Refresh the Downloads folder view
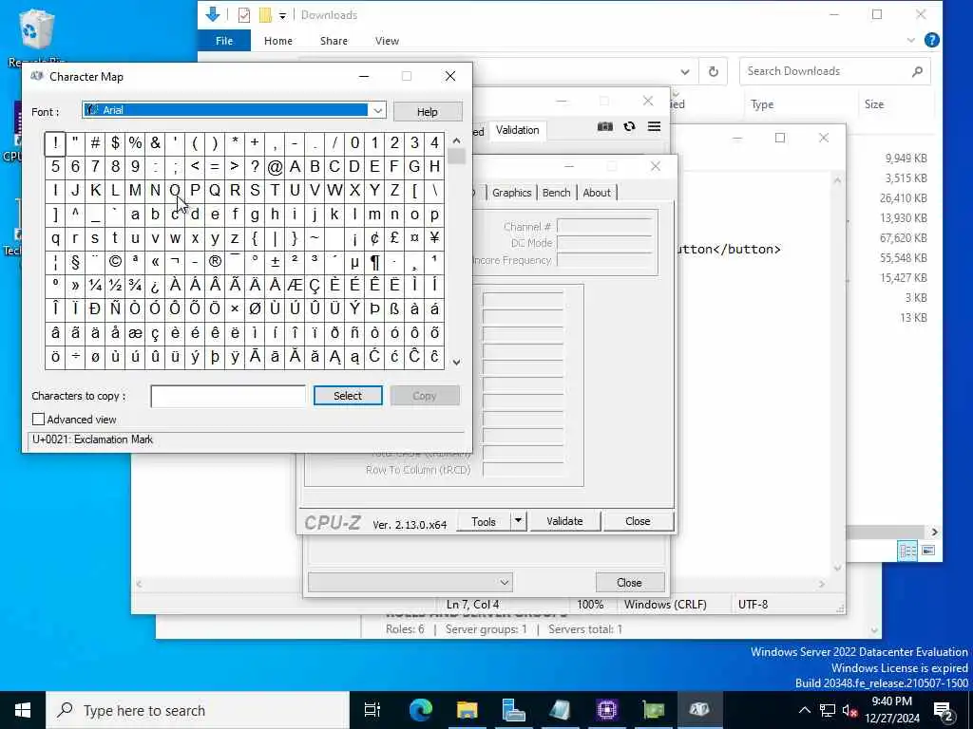This screenshot has height=729, width=973. [x=714, y=71]
